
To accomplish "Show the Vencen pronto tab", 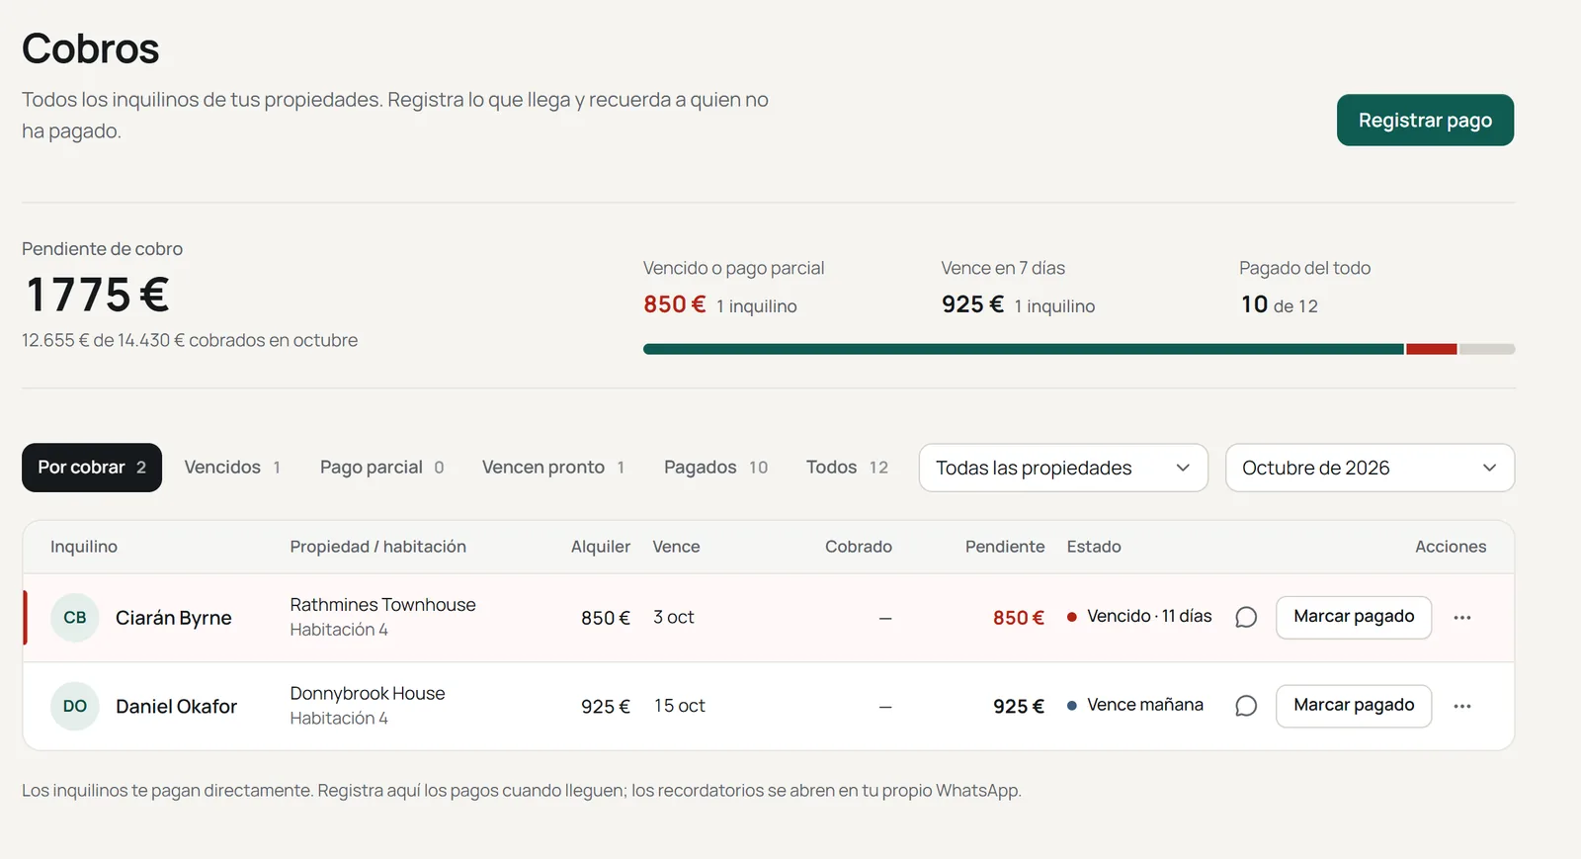I will 553,468.
